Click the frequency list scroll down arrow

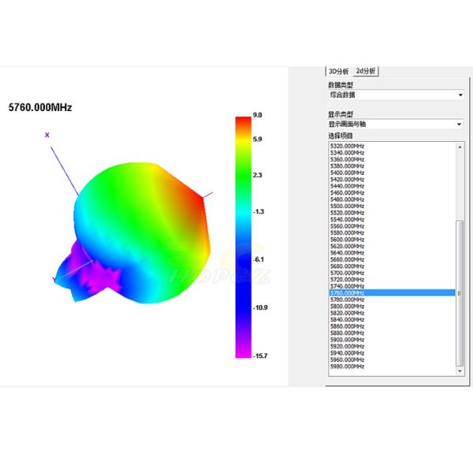(460, 371)
